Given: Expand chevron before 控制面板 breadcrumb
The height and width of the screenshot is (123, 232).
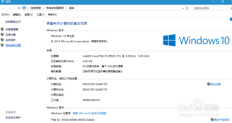Looking at the screenshot, I should point(28,8).
